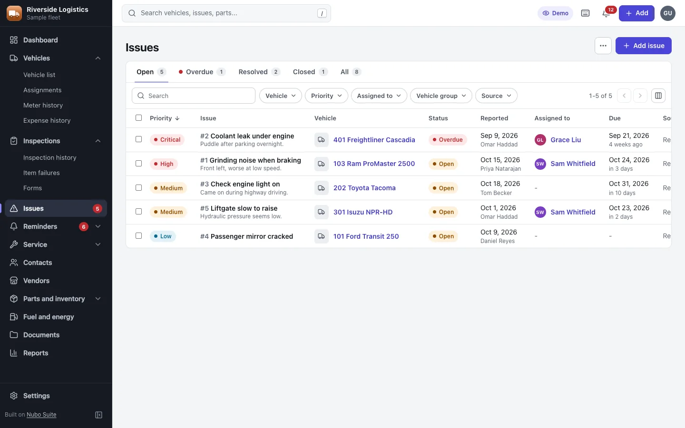Click the top bar Add button
685x428 pixels.
pyautogui.click(x=636, y=13)
